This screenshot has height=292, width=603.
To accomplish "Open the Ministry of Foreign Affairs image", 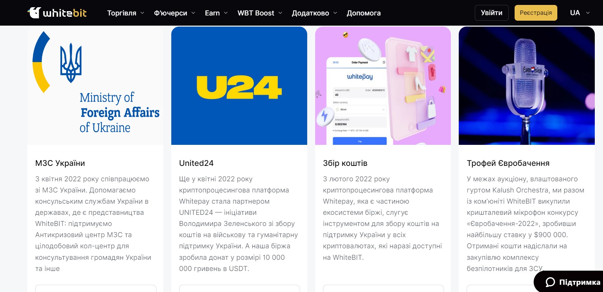I will pos(95,86).
